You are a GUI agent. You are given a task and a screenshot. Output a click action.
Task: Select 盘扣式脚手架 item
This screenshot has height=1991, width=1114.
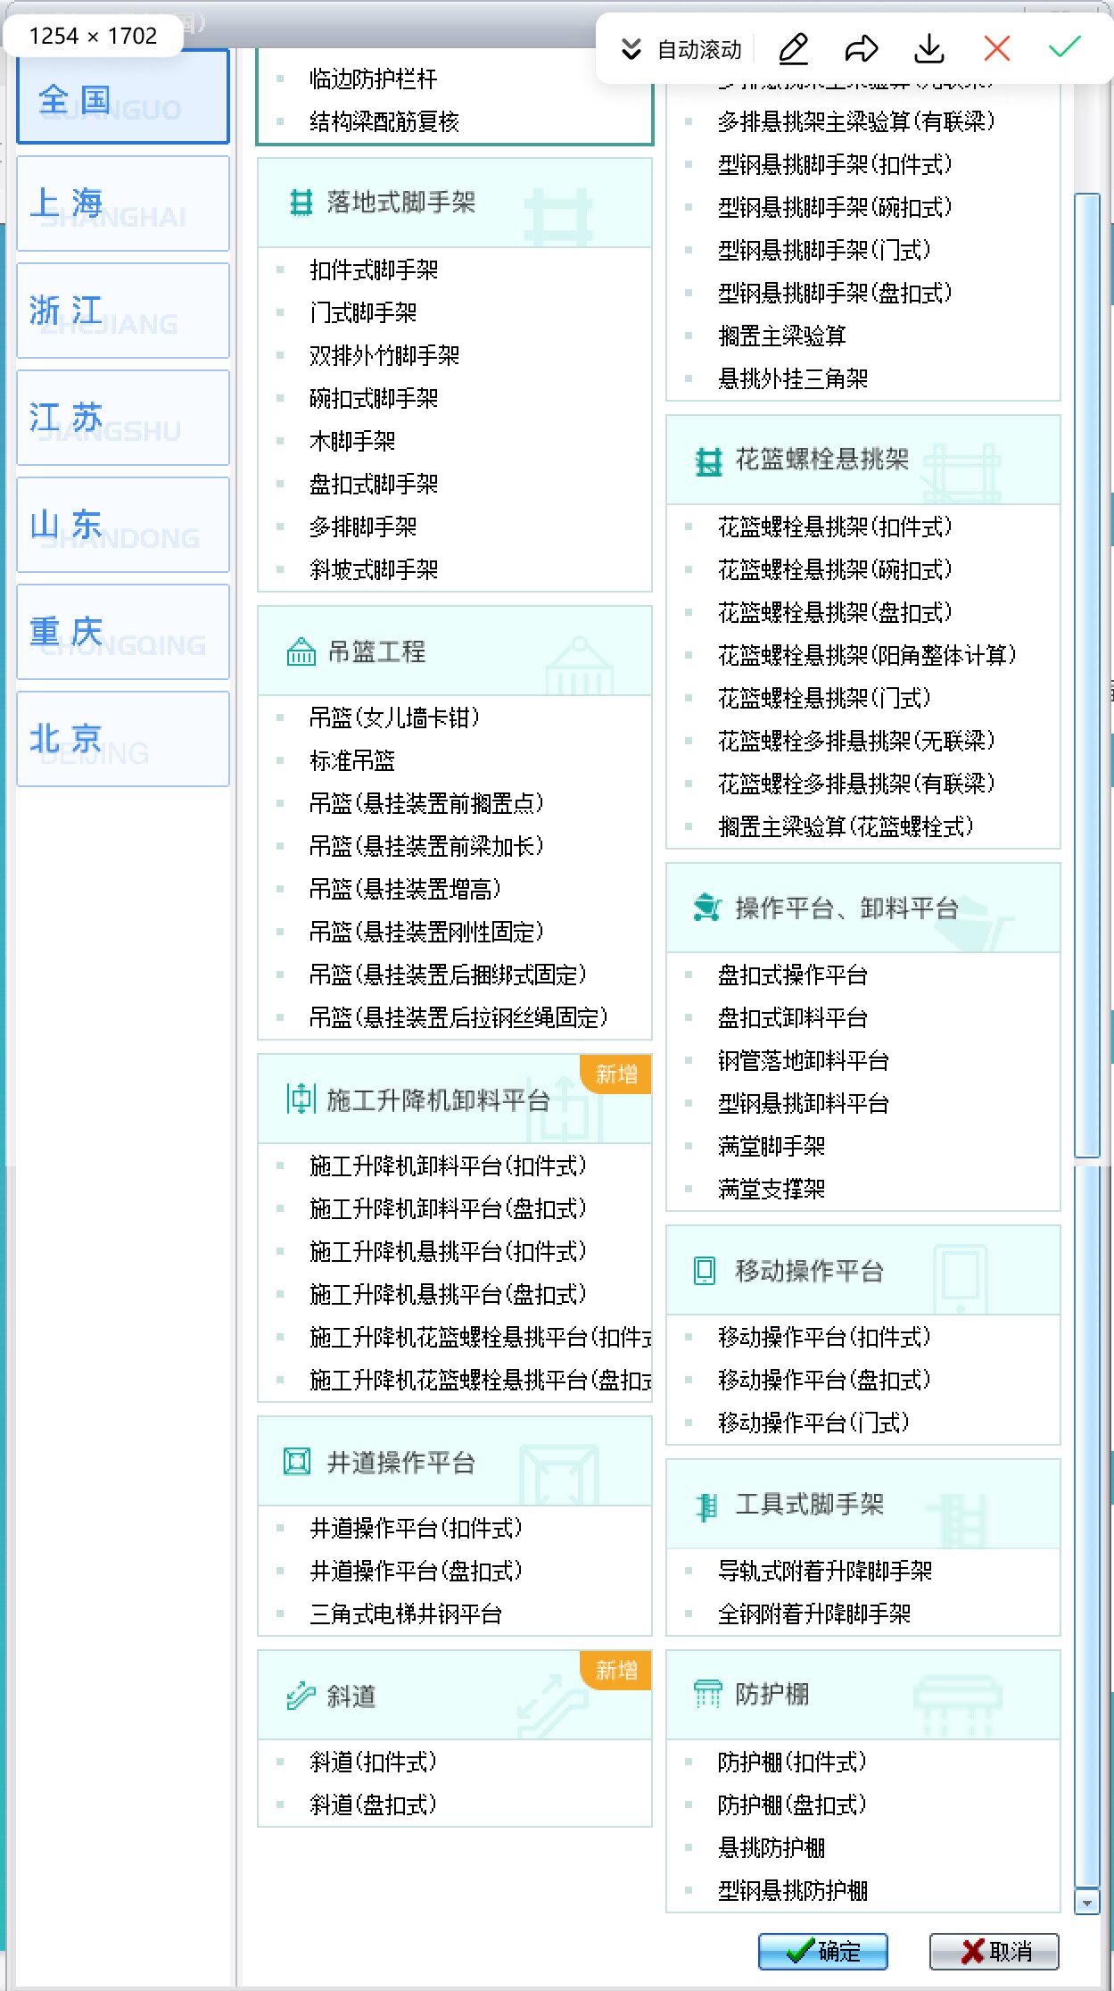pos(374,485)
